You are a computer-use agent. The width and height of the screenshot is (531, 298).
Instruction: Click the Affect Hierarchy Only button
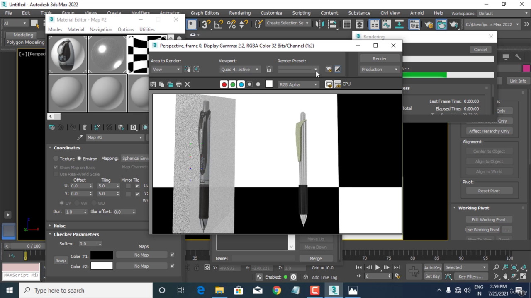489,131
